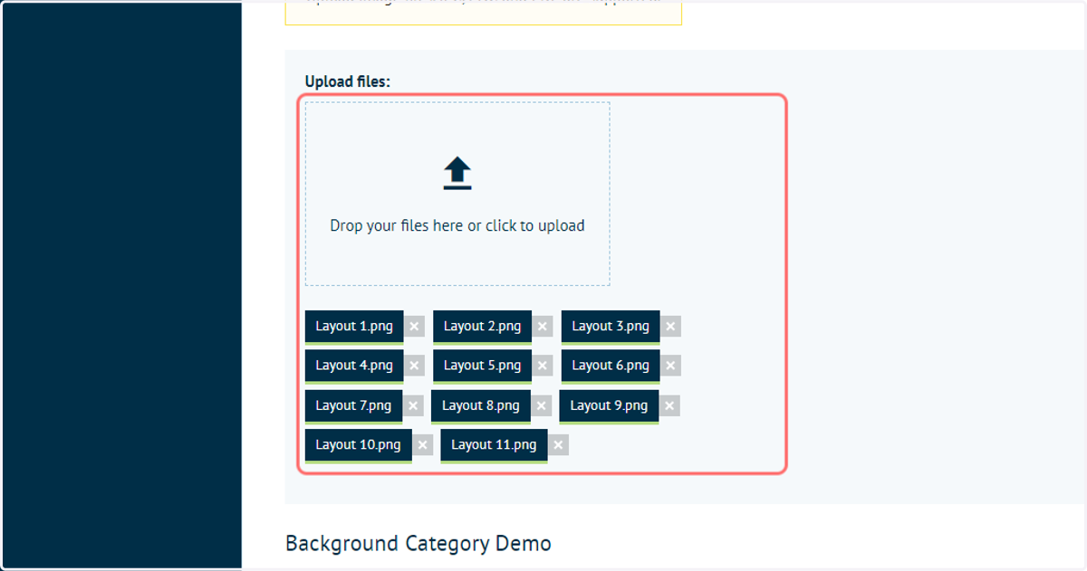
Task: Select the Layout 4.png file tag
Action: [x=354, y=366]
